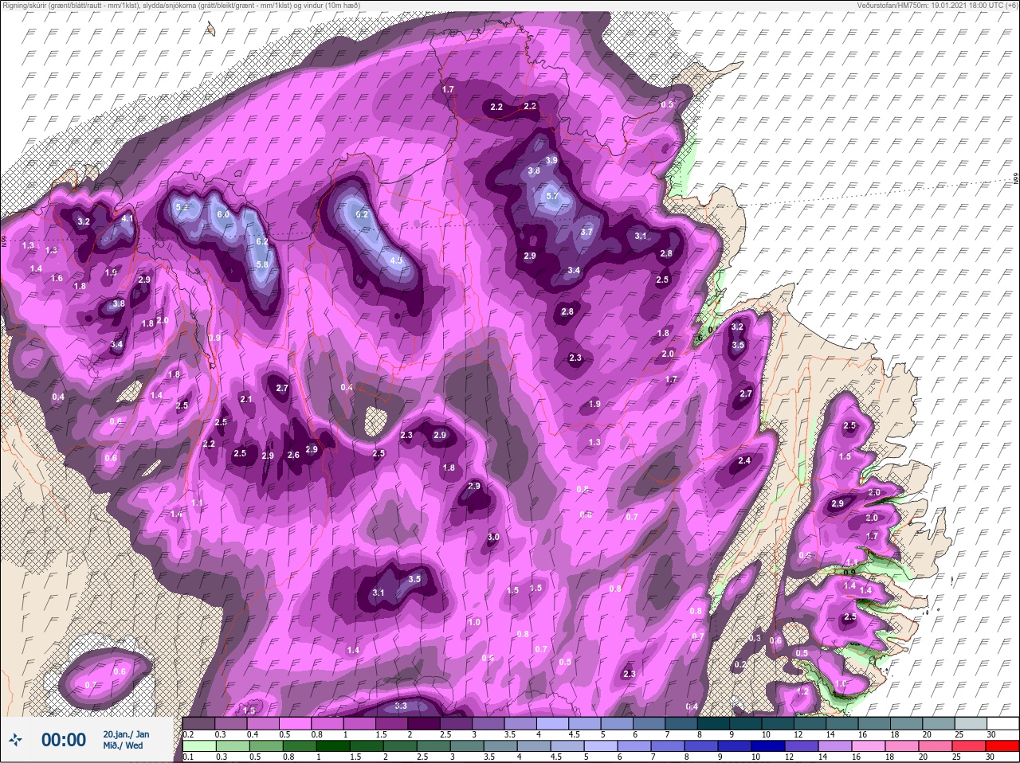Image resolution: width=1020 pixels, height=763 pixels.
Task: Pick upper legend swatch between 0.5 and 0.8
Action: [296, 724]
